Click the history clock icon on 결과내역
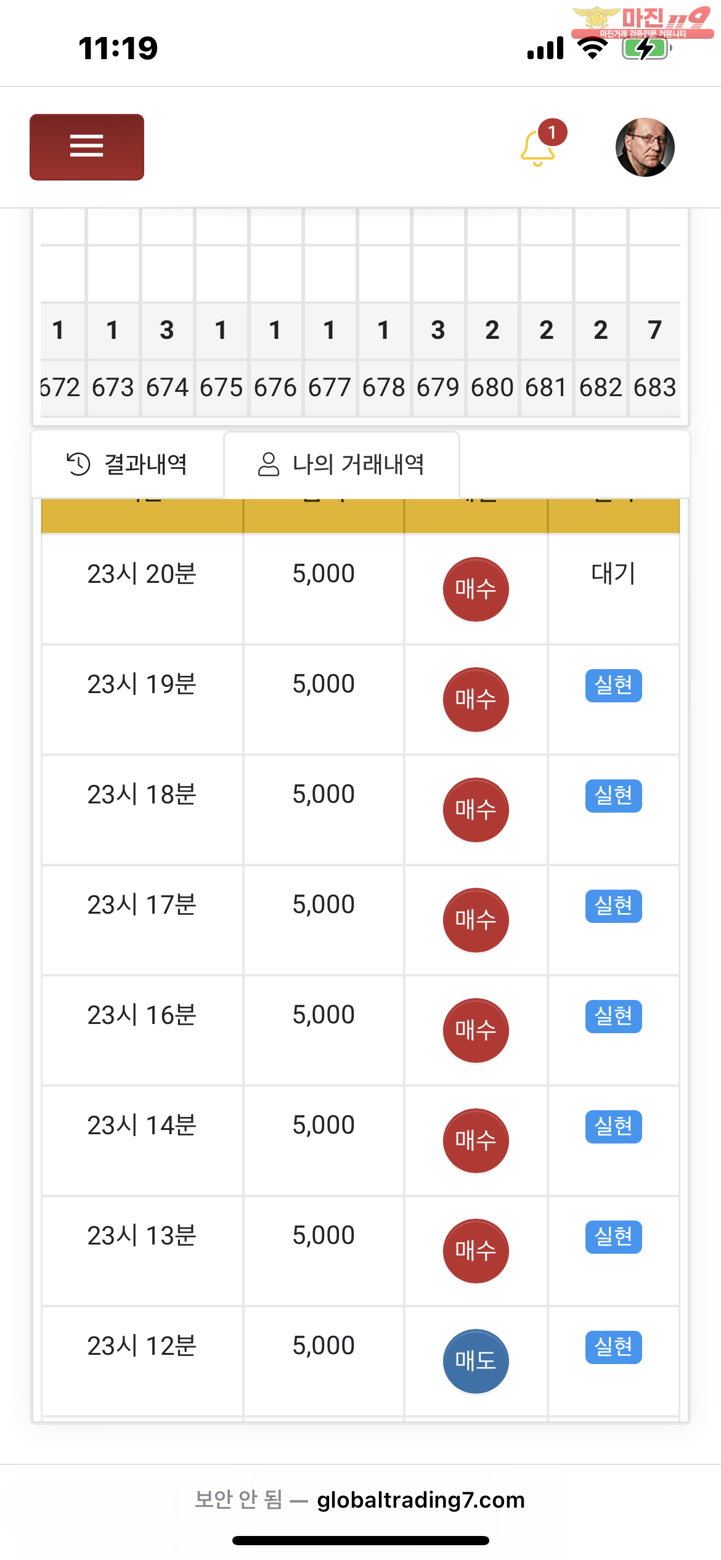This screenshot has height=1560, width=721. (79, 464)
